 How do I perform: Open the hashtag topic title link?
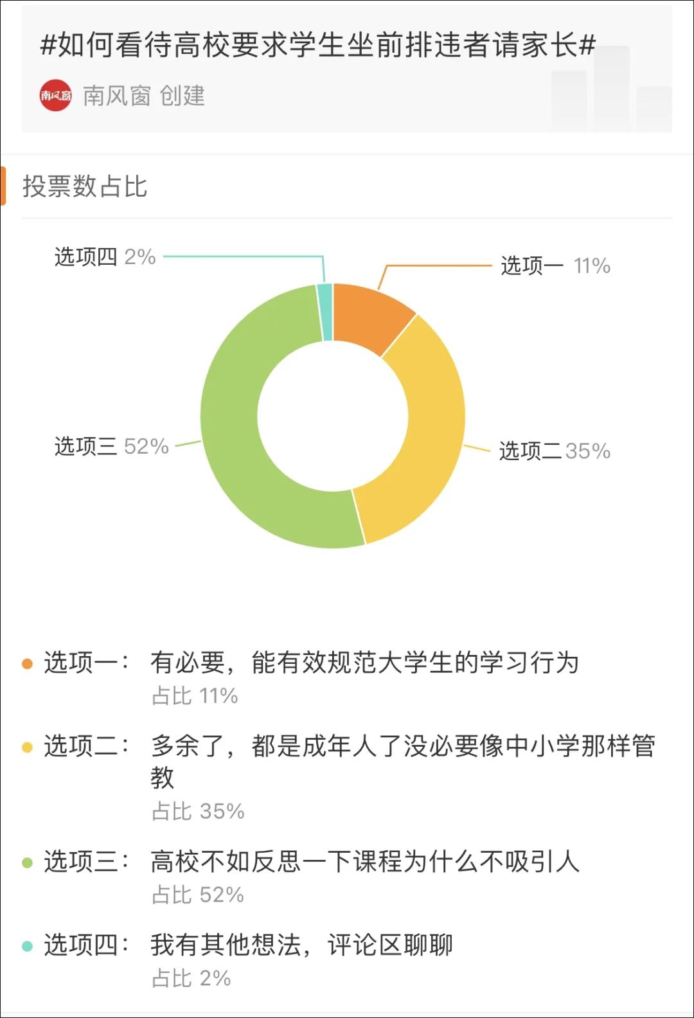[318, 45]
